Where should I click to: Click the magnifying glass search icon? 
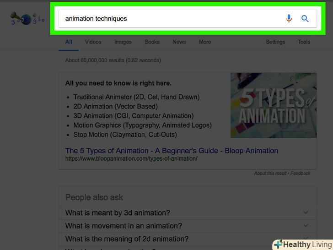(305, 19)
